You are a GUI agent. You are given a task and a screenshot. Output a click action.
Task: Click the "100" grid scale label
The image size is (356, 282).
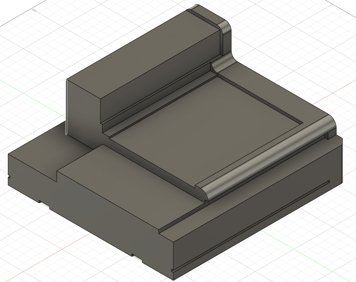[34, 11]
